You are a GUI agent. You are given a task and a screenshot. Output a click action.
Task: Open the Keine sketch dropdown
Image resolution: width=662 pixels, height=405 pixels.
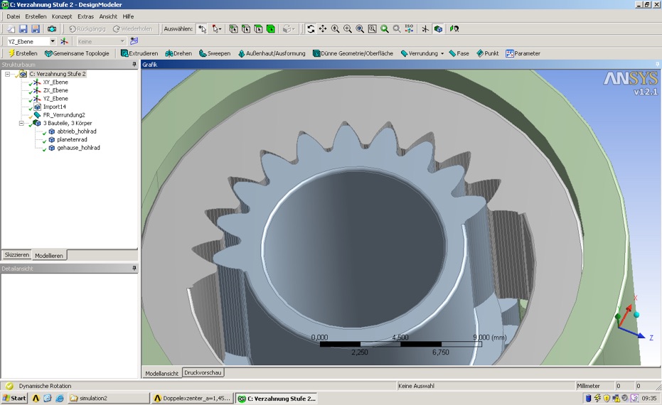tap(122, 41)
